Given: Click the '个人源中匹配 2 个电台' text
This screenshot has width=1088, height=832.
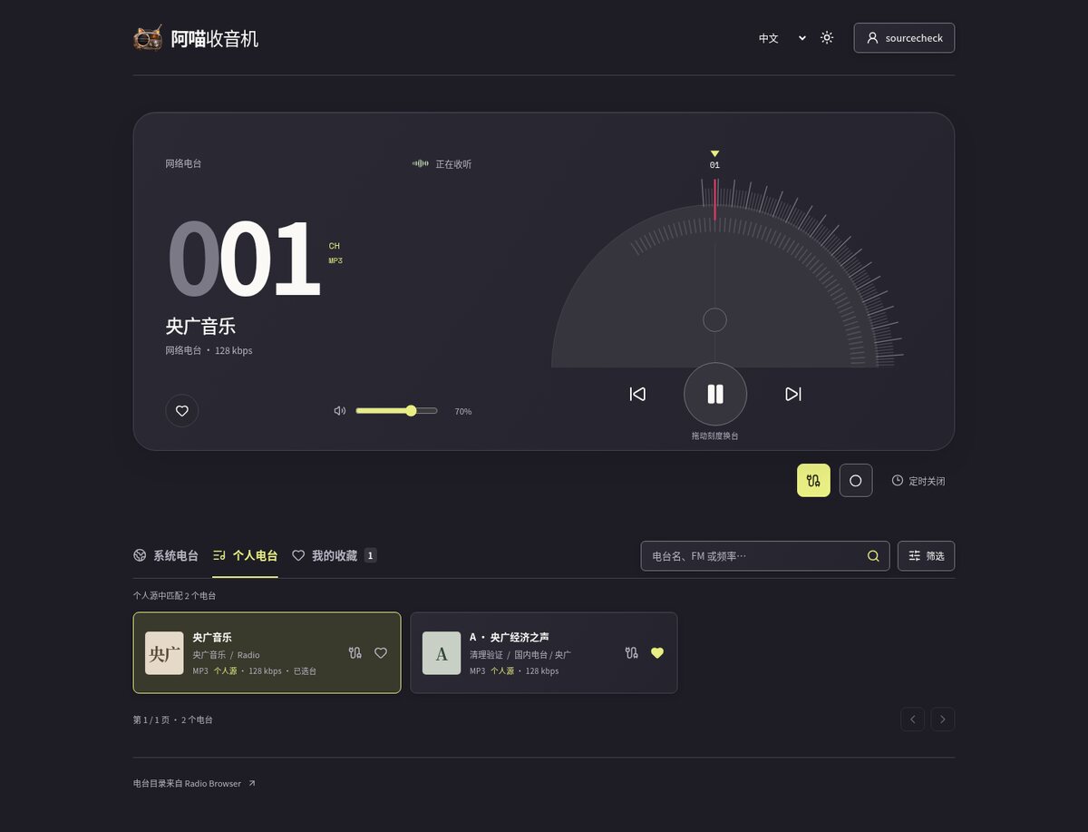Looking at the screenshot, I should coord(175,596).
